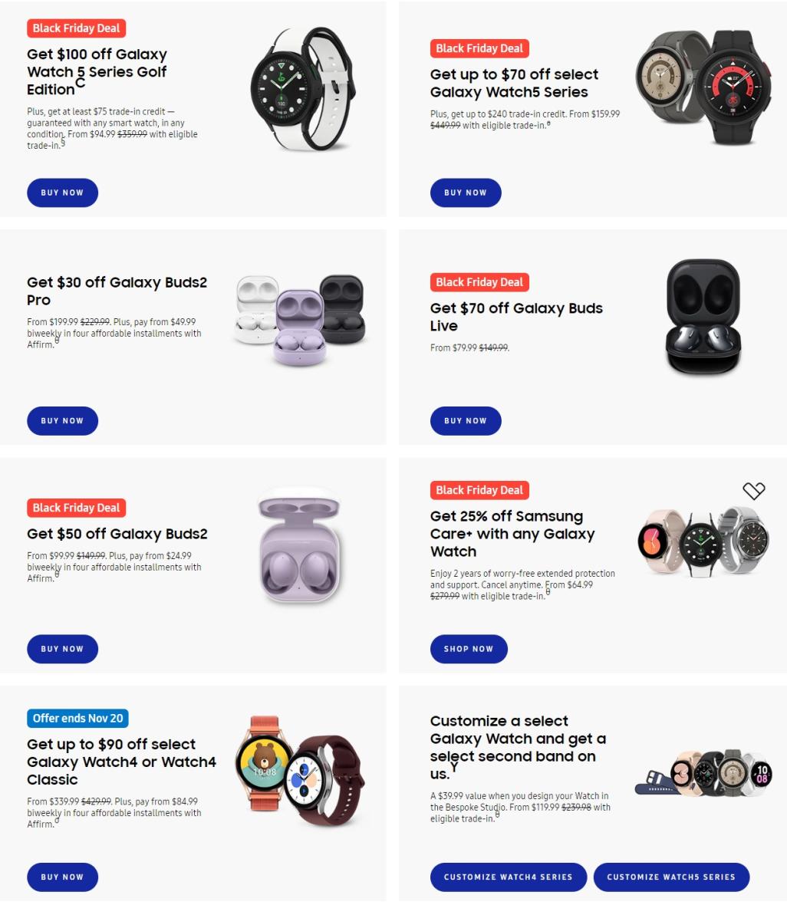Open Customize Watch5 Series studio

pos(671,877)
